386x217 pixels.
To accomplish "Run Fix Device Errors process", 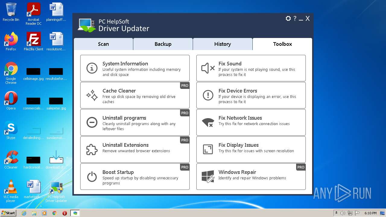I will (251, 95).
